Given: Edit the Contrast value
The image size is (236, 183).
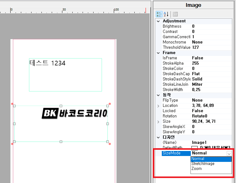Looking at the screenshot, I should tap(211, 32).
